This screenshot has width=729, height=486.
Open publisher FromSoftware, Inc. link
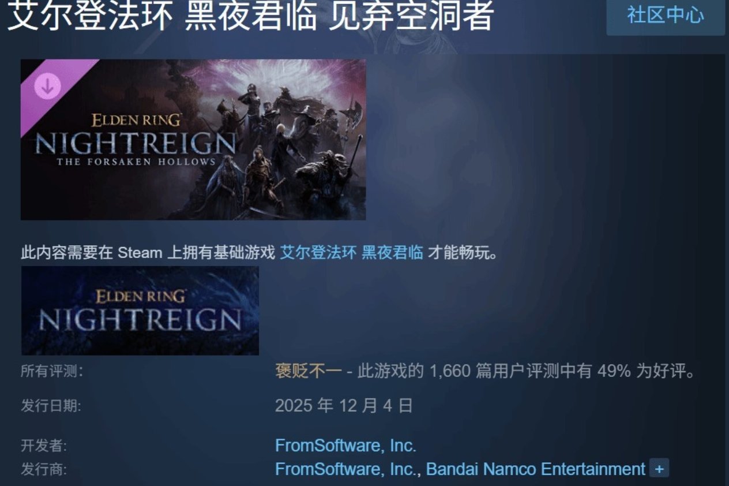click(x=345, y=469)
